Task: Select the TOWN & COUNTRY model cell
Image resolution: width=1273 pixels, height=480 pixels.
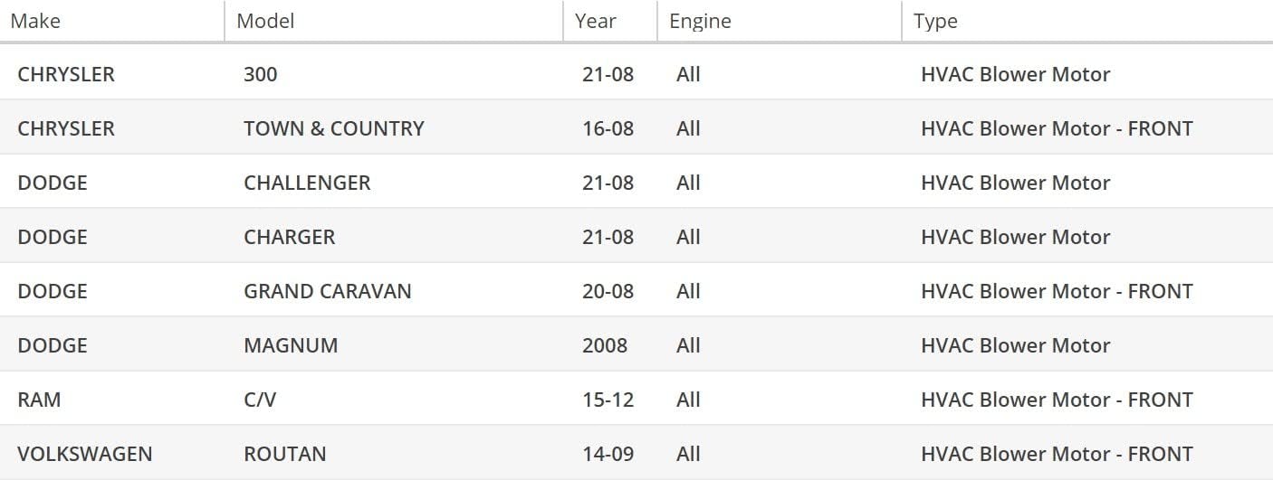Action: (x=334, y=128)
